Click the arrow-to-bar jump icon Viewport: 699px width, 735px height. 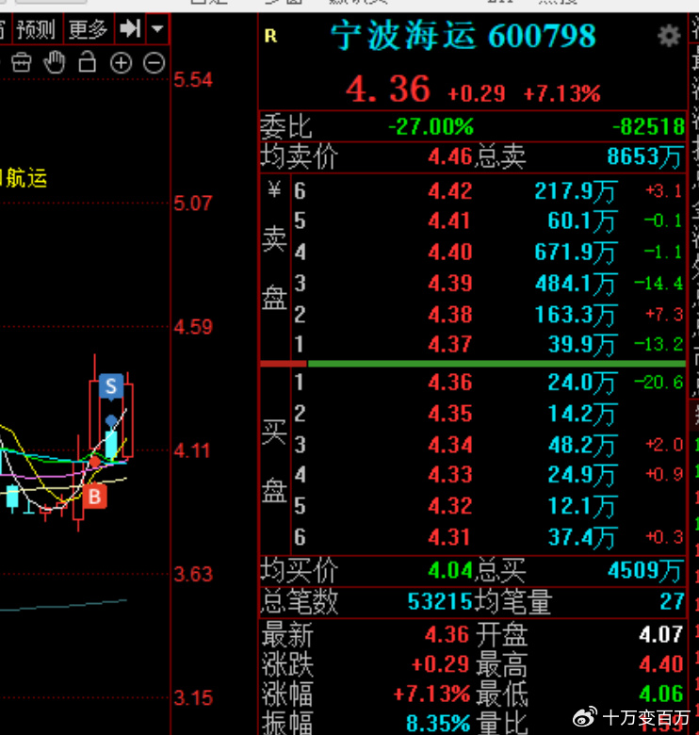[x=129, y=30]
